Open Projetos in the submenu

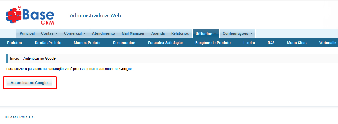pyautogui.click(x=15, y=43)
